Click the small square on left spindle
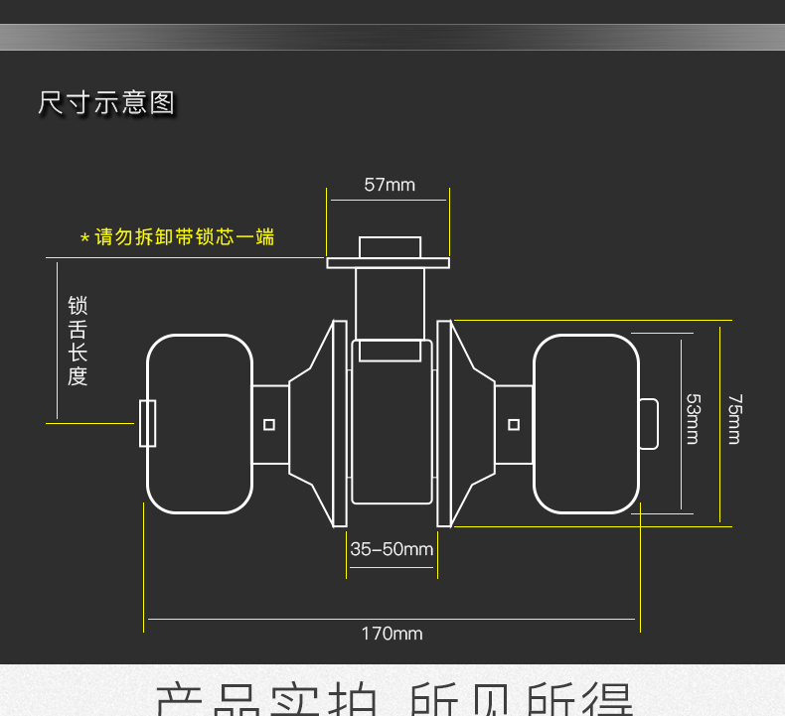The width and height of the screenshot is (785, 716). (268, 425)
